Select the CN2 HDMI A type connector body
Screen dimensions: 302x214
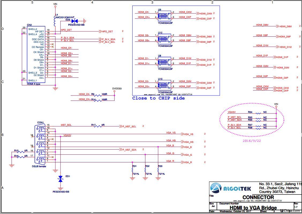click(36, 55)
